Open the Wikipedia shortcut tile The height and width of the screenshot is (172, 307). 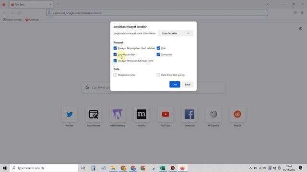[213, 115]
